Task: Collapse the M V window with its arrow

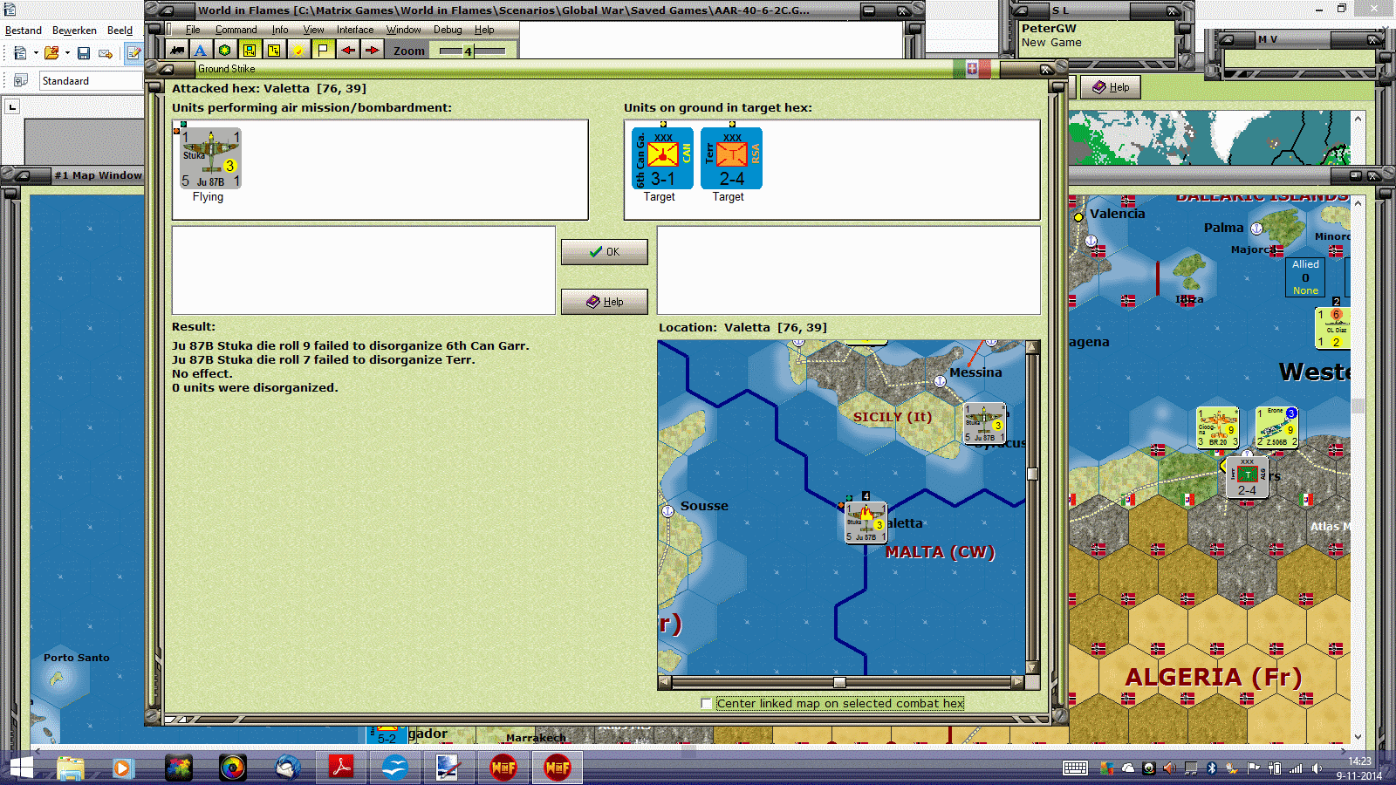Action: tap(1227, 39)
